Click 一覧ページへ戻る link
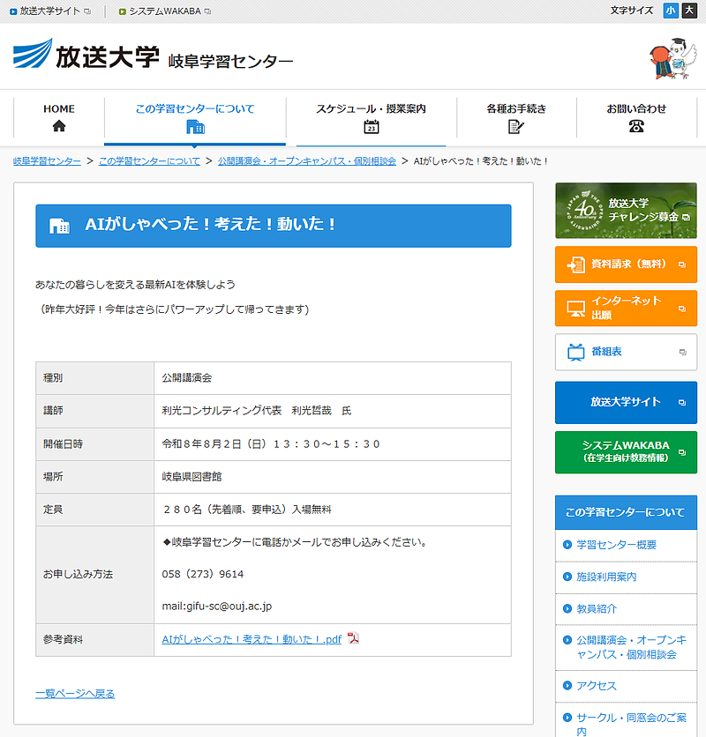The width and height of the screenshot is (706, 737). pyautogui.click(x=75, y=694)
